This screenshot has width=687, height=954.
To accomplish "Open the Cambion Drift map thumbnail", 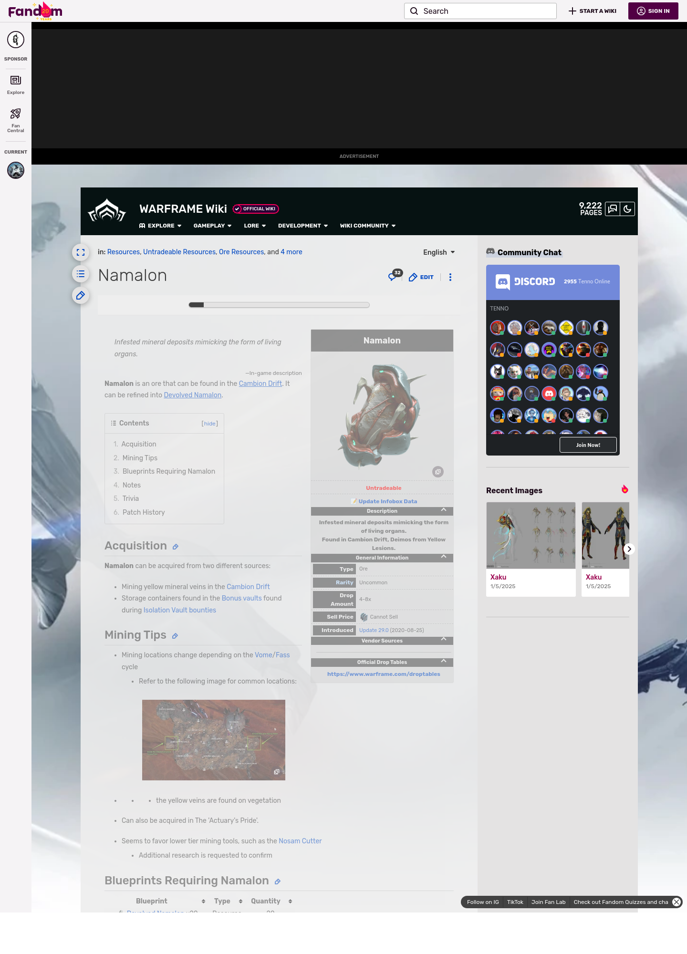I will coord(214,740).
